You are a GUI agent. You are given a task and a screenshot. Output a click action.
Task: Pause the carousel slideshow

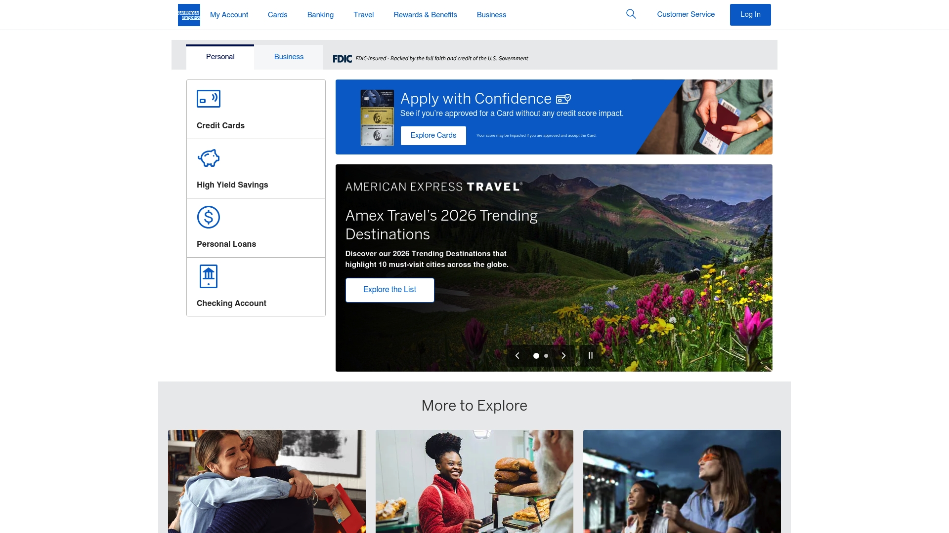(x=590, y=355)
